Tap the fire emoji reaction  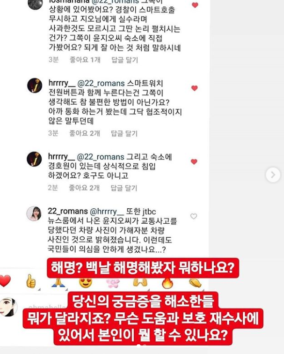click(167, 283)
